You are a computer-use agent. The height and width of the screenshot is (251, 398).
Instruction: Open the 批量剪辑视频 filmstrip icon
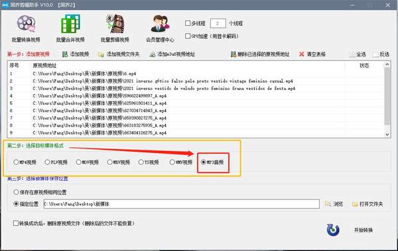click(x=115, y=24)
